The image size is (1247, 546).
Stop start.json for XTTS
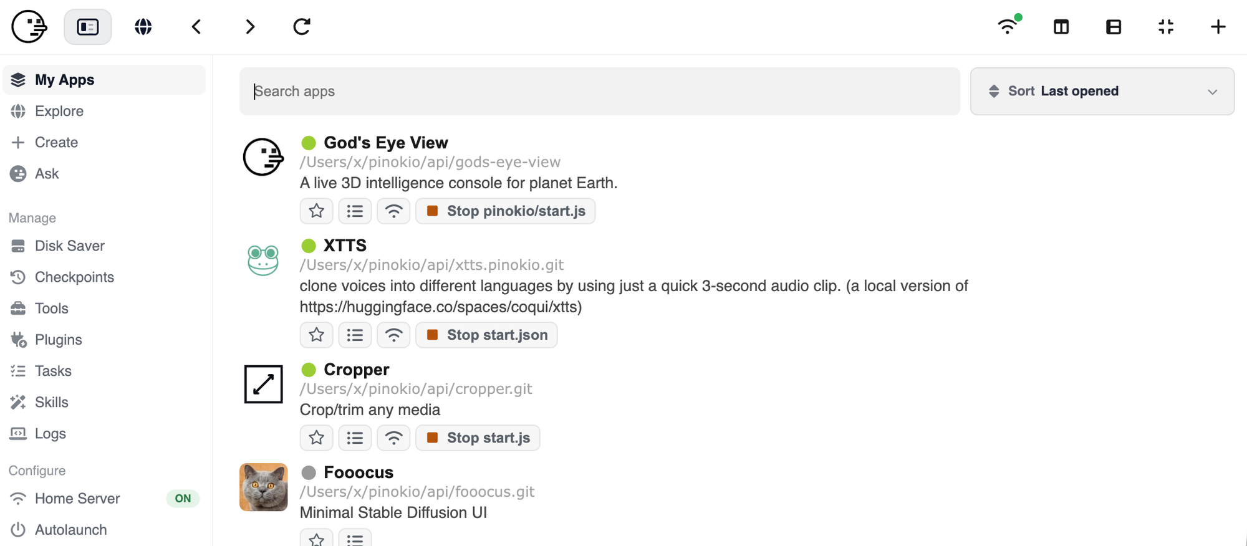click(x=486, y=335)
